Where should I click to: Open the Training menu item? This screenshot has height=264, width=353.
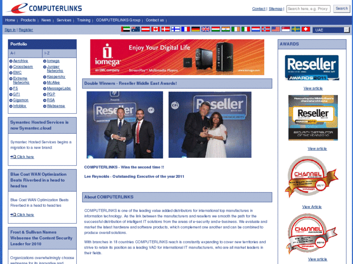84,20
